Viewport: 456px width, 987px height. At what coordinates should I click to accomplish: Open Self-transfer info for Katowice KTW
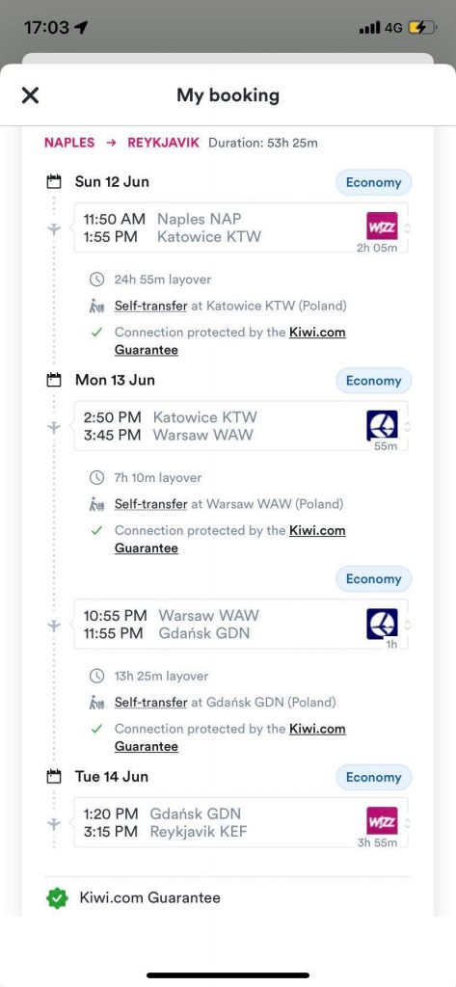150,306
